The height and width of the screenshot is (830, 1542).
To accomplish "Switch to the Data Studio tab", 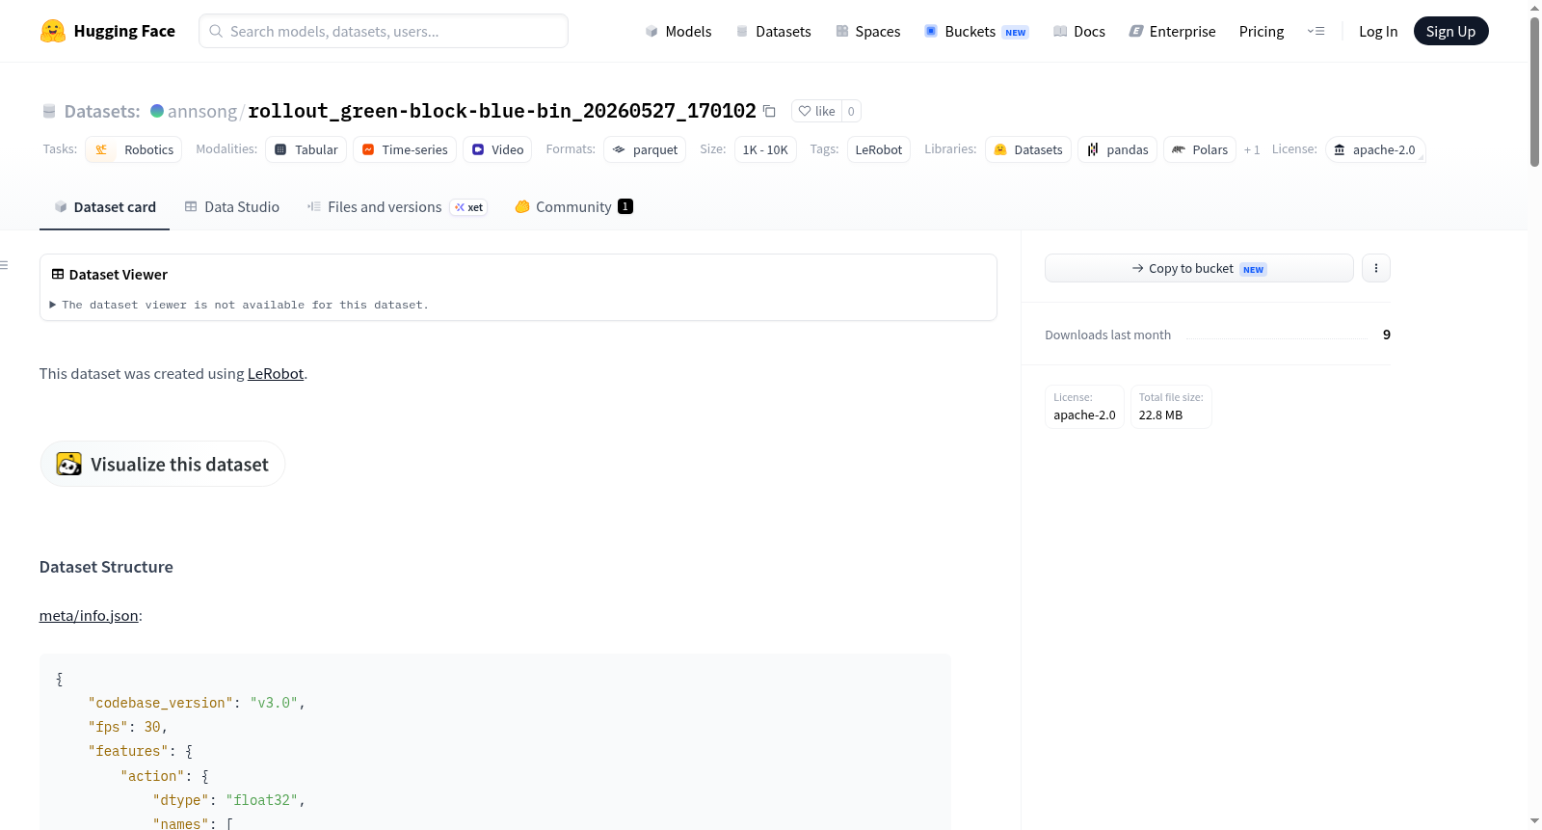I will [231, 207].
